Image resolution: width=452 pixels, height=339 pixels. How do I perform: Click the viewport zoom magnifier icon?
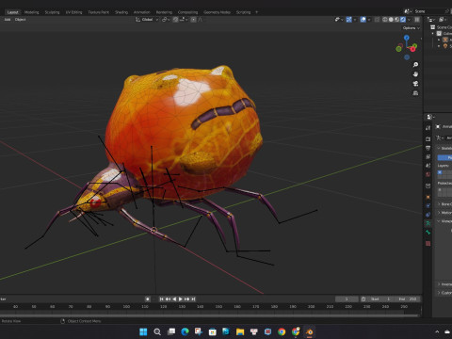pos(415,65)
